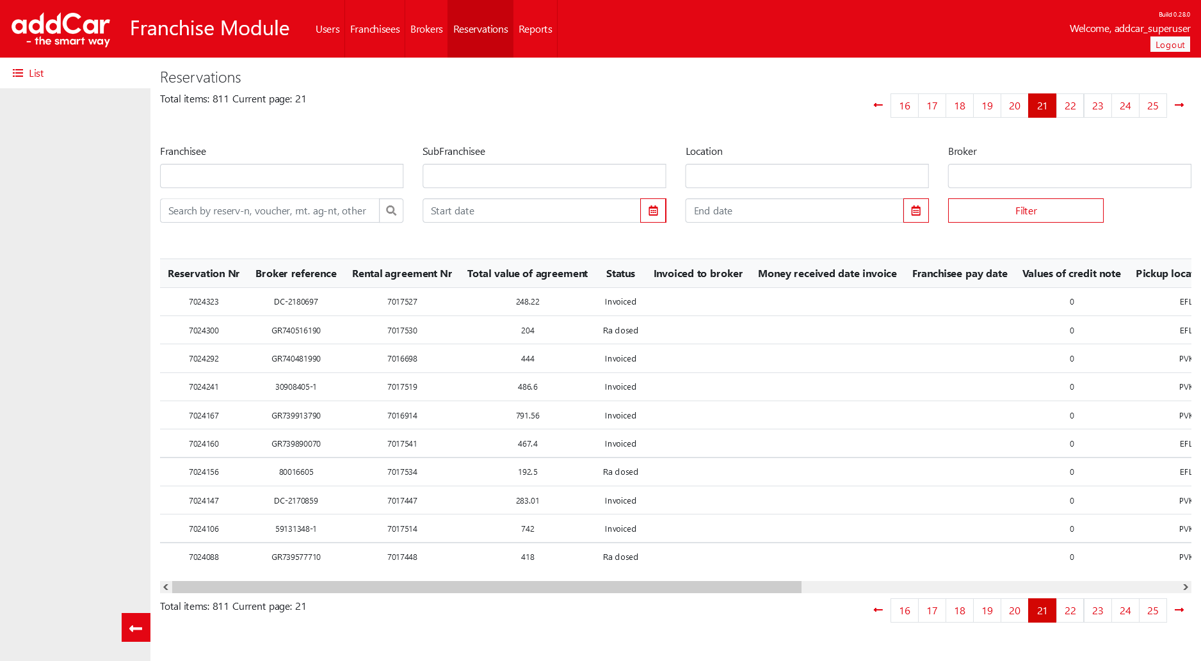This screenshot has height=661, width=1201.
Task: Click broker reference GR740481990
Action: (296, 359)
